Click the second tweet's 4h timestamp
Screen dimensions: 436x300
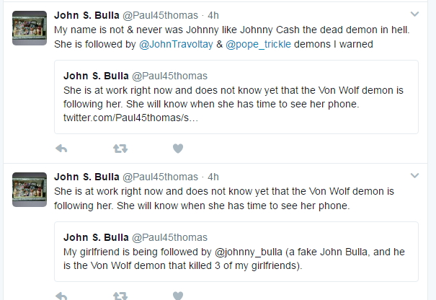(213, 177)
